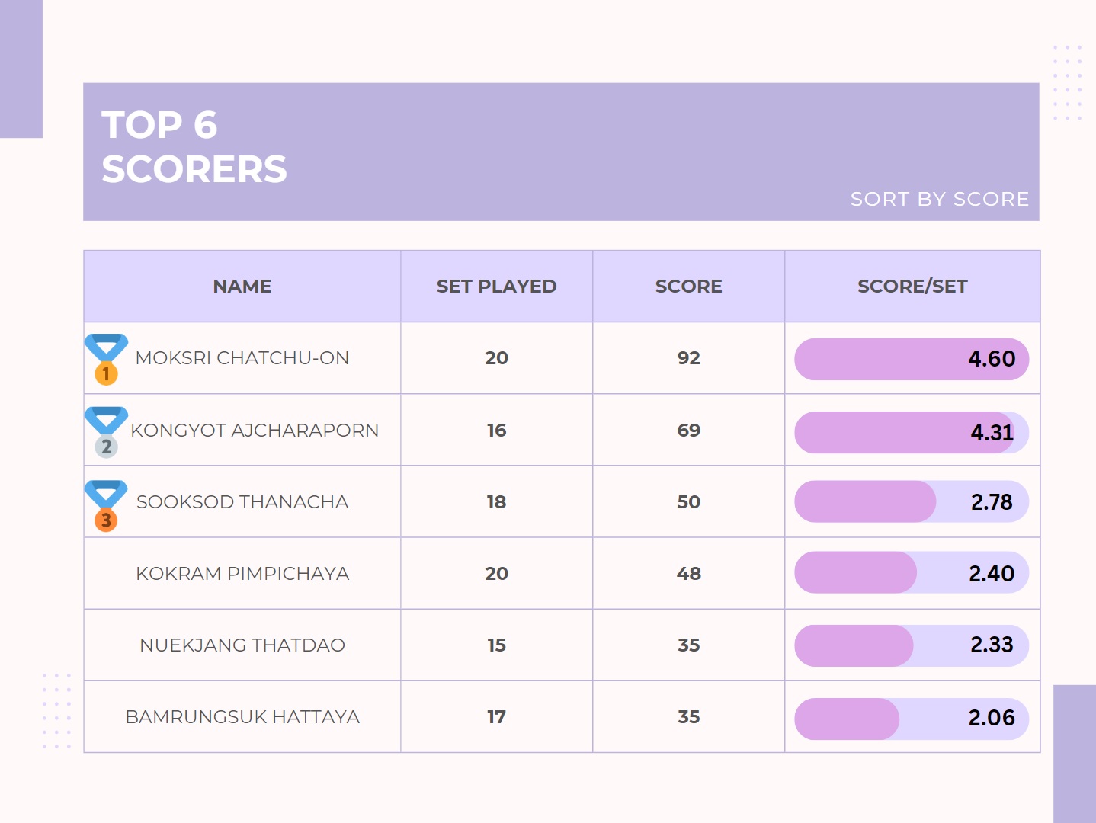Select the name KONGYOT AJCHARAPORN
The height and width of the screenshot is (823, 1096).
pyautogui.click(x=255, y=431)
